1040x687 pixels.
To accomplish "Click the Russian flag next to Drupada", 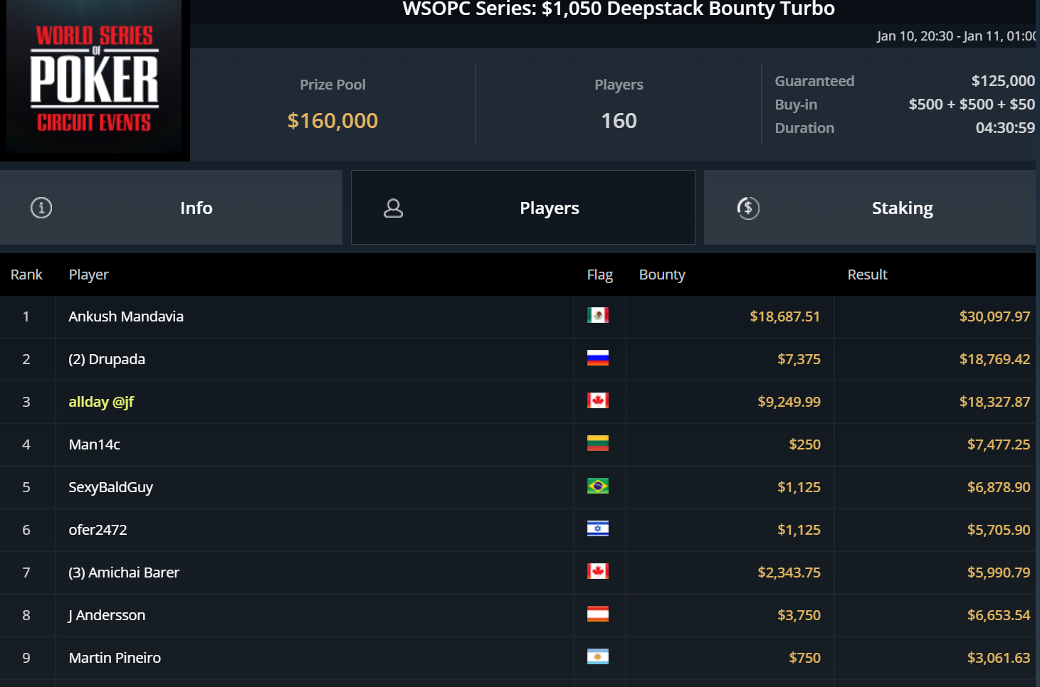I will pos(598,358).
